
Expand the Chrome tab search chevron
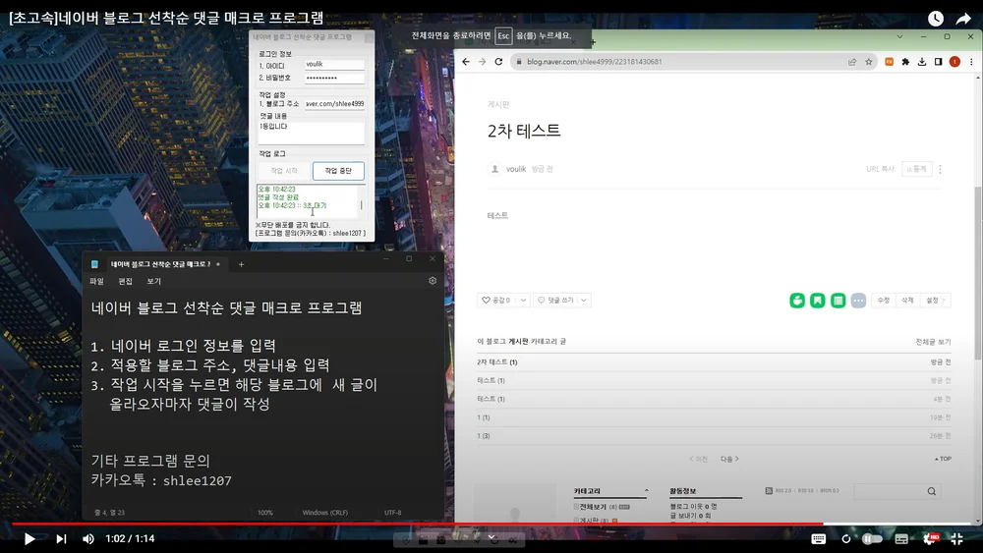click(899, 37)
